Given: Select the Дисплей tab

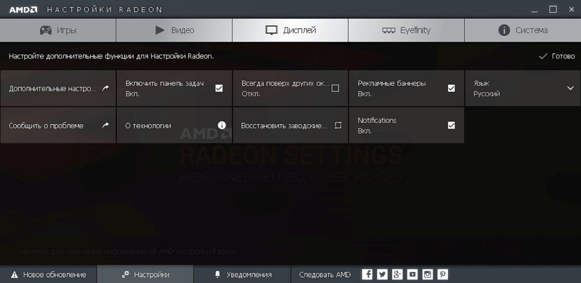Looking at the screenshot, I should (x=290, y=30).
